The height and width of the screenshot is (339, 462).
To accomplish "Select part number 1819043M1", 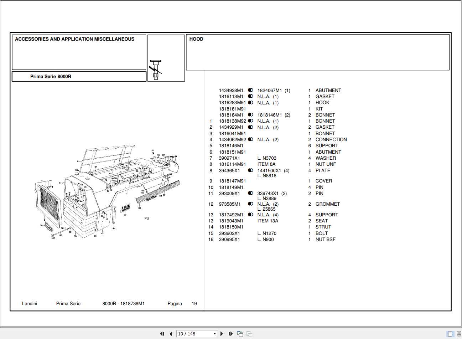I will pos(231,221).
